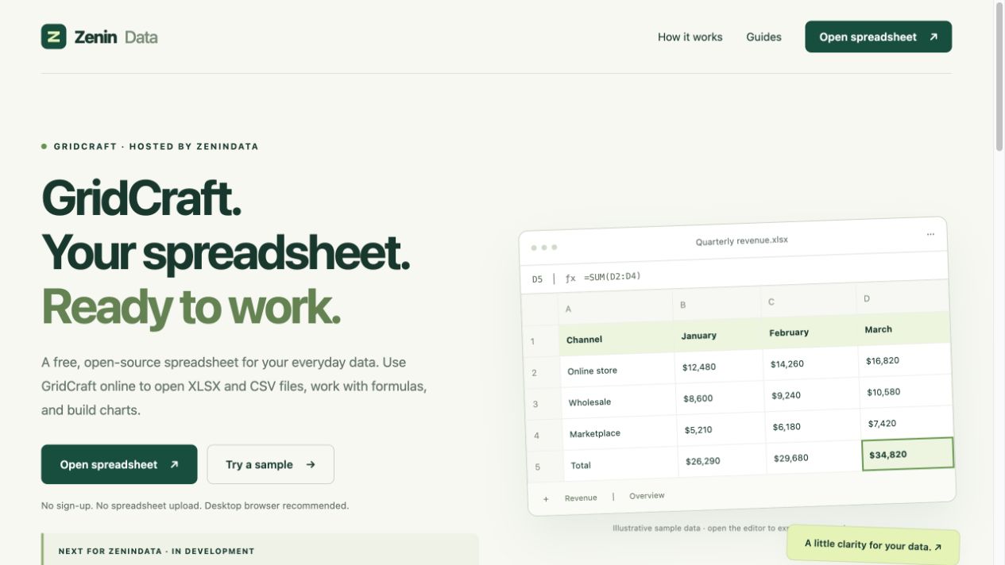Click row header 1 in the preview
The image size is (1005, 565).
click(541, 341)
